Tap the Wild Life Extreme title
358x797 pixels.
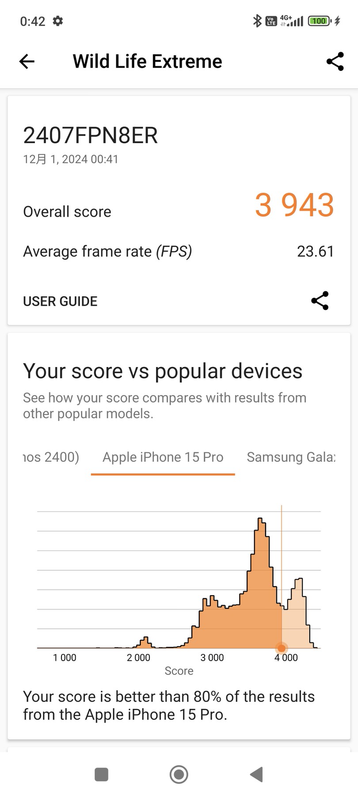[147, 62]
